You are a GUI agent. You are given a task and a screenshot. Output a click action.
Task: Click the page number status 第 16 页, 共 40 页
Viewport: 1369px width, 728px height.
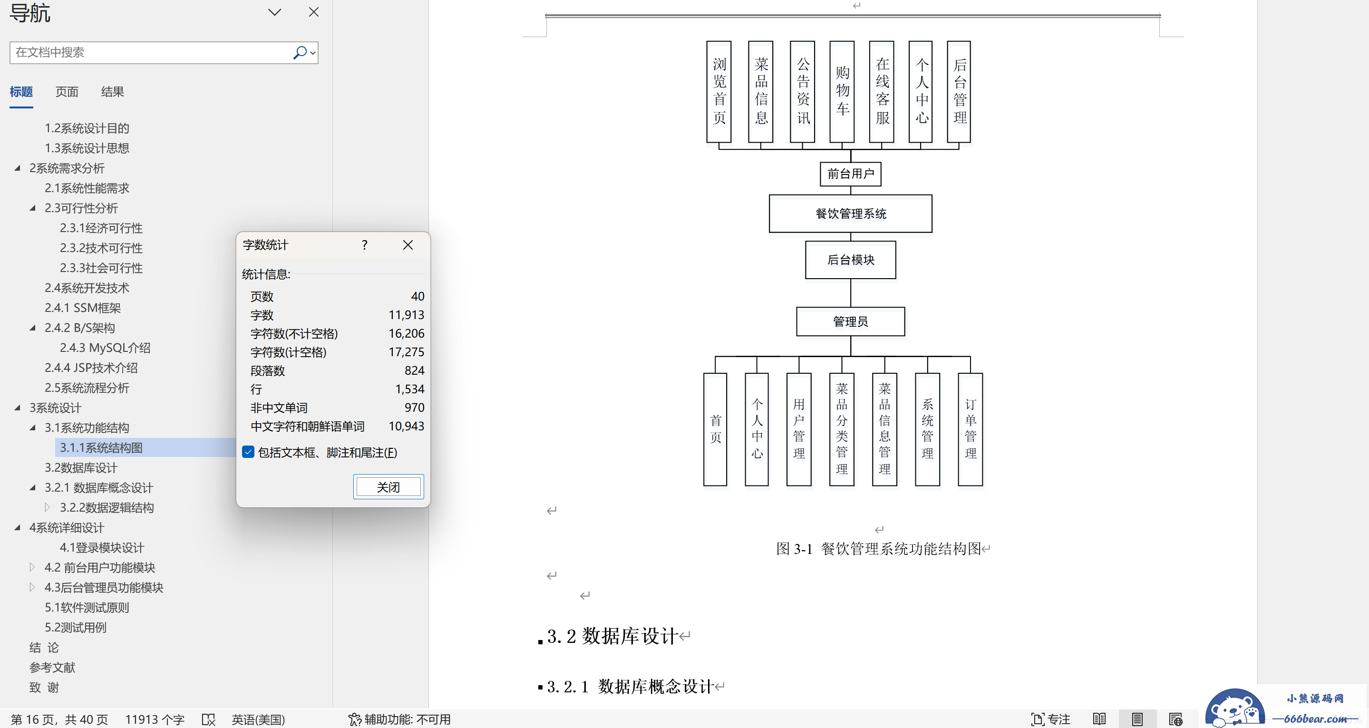tap(59, 719)
